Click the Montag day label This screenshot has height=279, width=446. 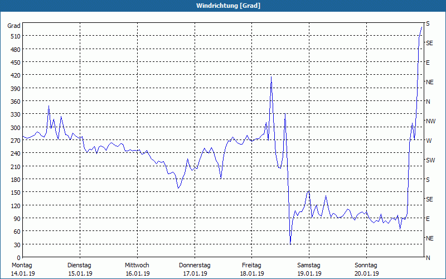[22, 266]
